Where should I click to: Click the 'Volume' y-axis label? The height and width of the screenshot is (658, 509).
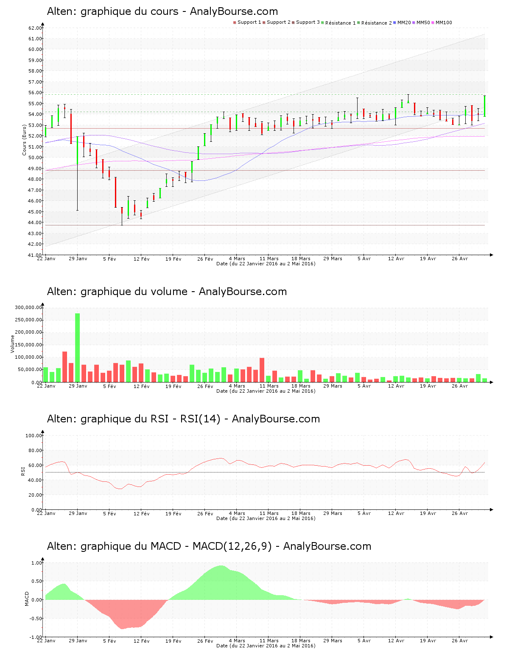click(12, 344)
